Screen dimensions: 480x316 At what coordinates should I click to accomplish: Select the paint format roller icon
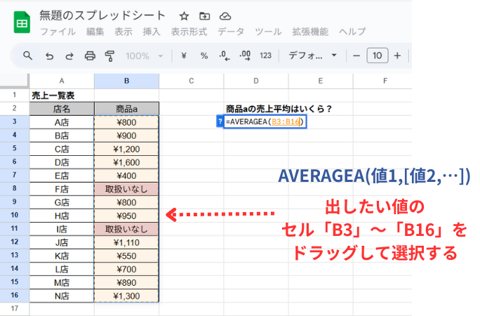tap(109, 56)
